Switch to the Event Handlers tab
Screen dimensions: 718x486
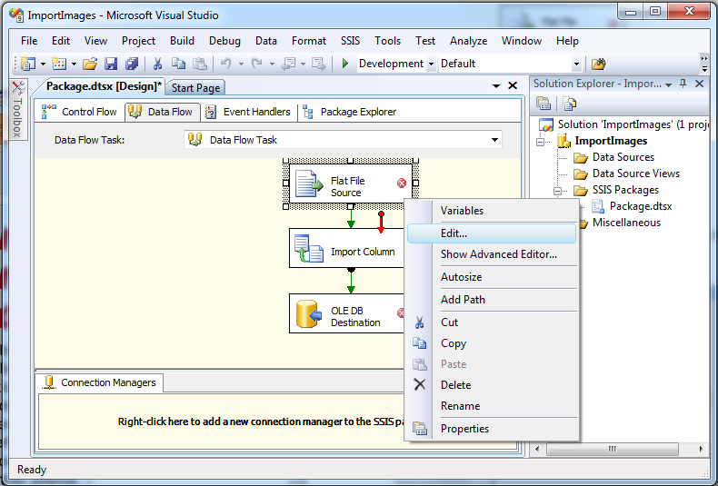coord(248,112)
